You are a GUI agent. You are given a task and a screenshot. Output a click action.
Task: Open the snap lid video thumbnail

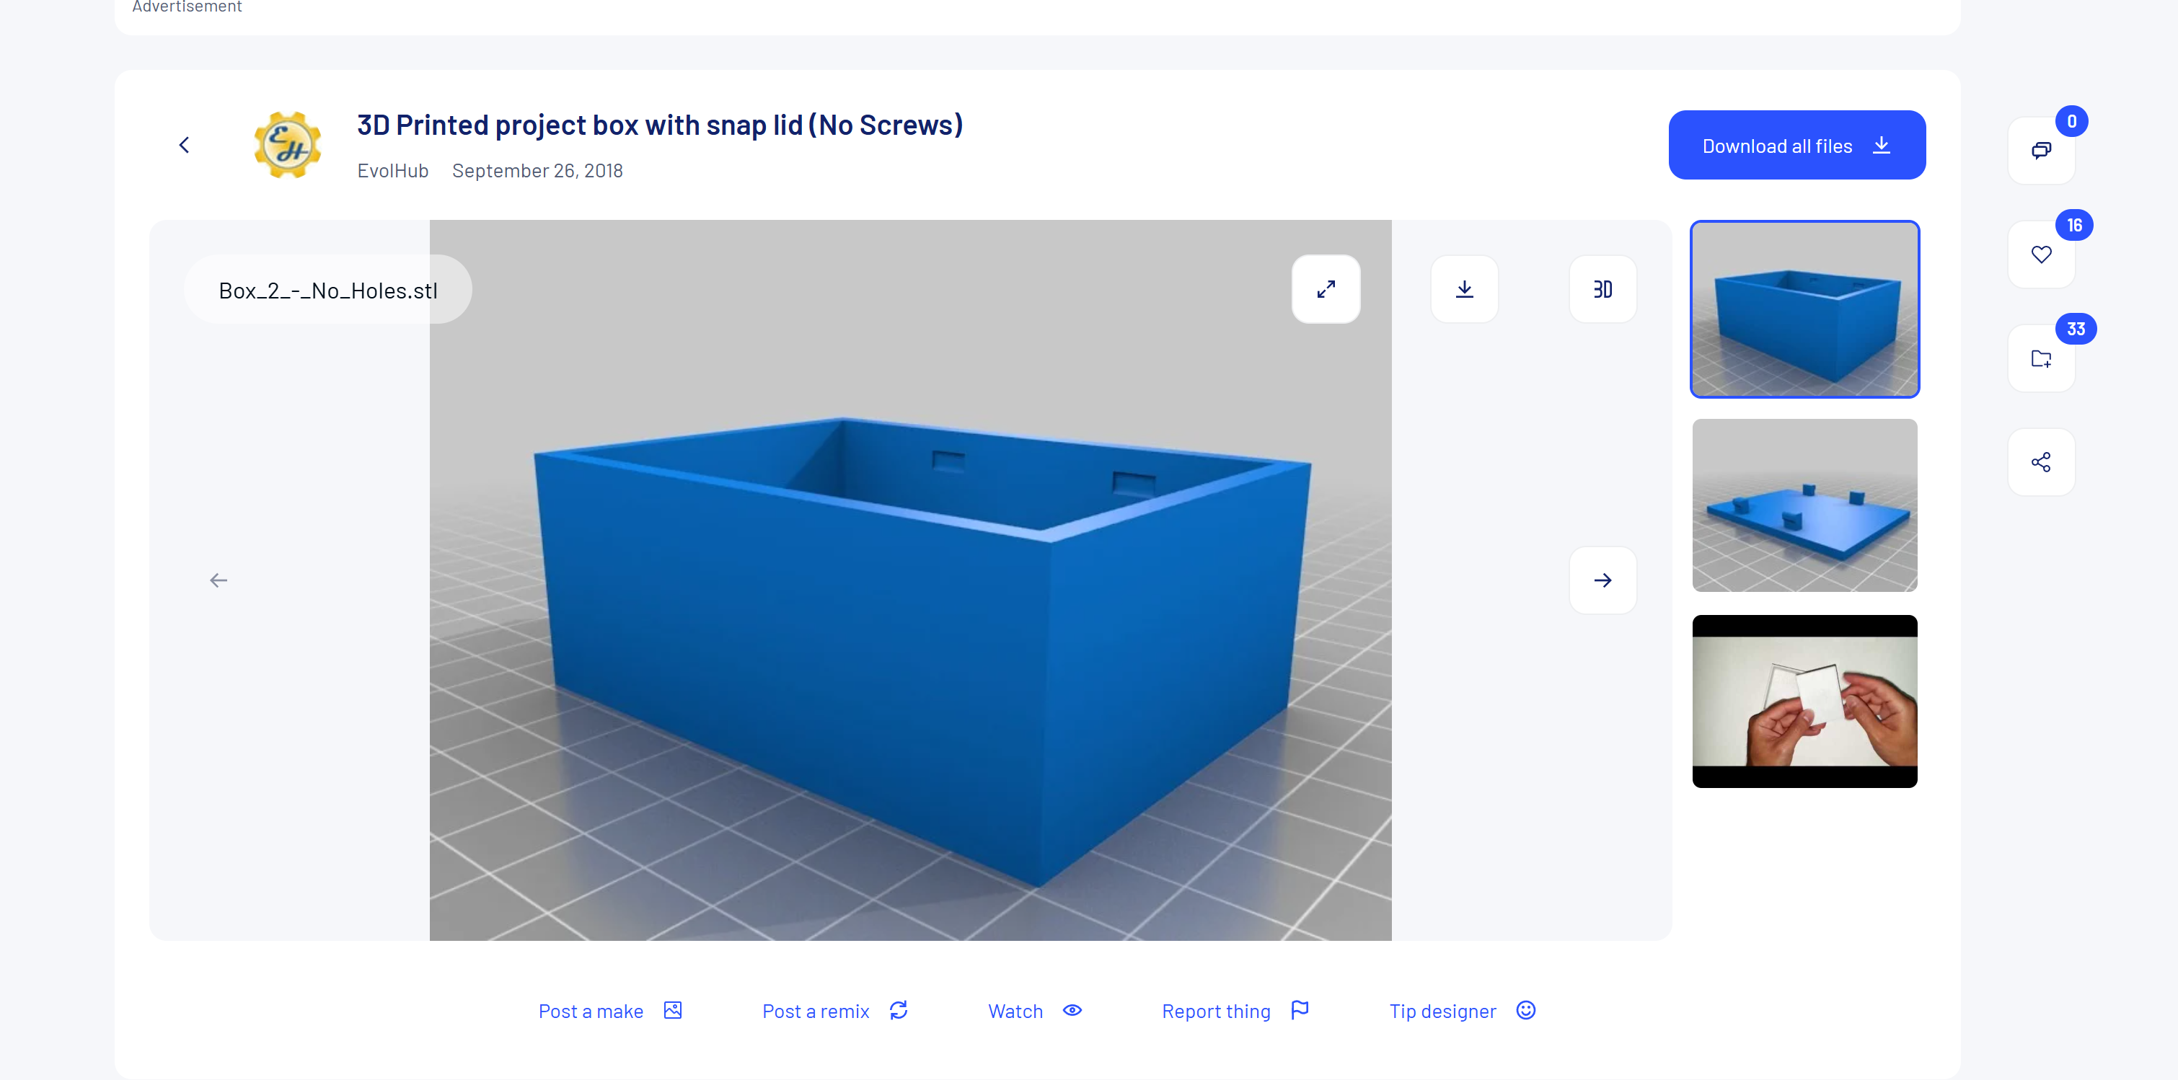[x=1804, y=701]
